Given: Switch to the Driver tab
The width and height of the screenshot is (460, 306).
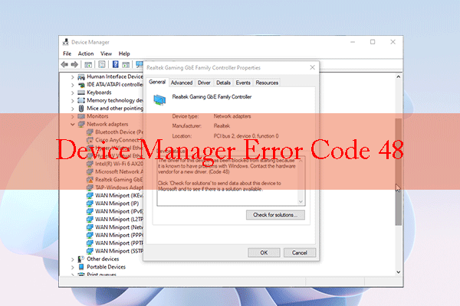Looking at the screenshot, I should tap(204, 83).
